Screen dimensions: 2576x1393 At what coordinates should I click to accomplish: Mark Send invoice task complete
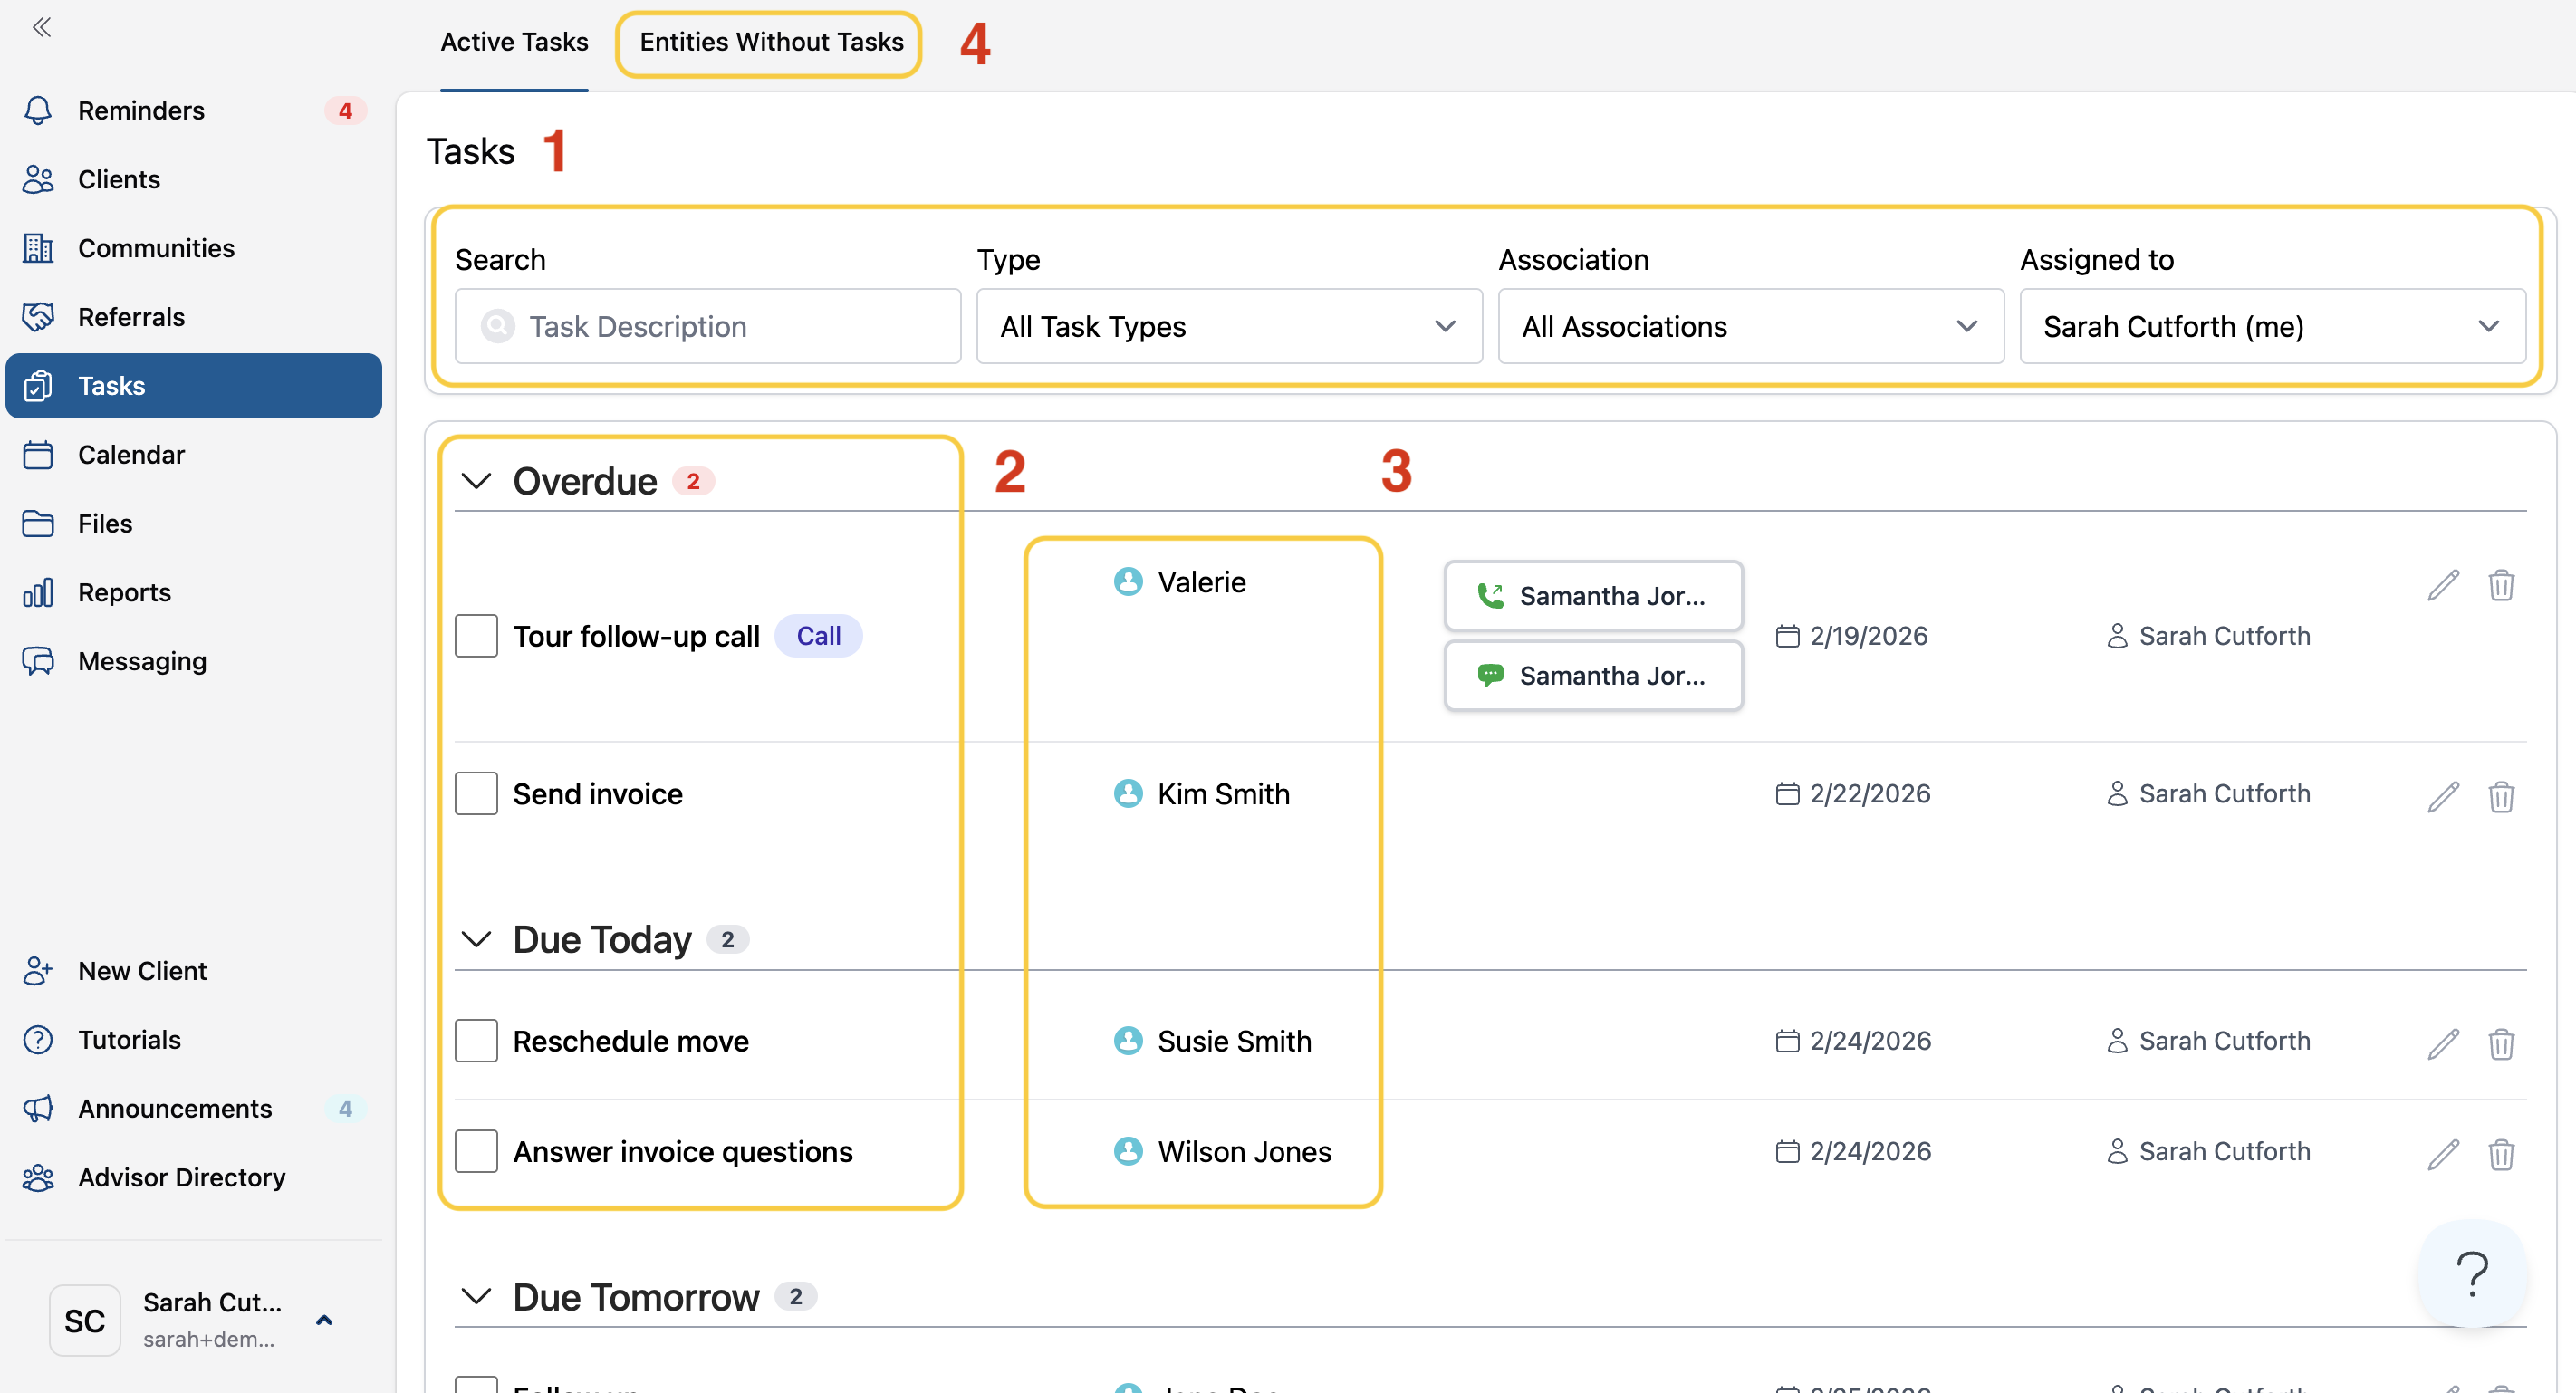[476, 794]
